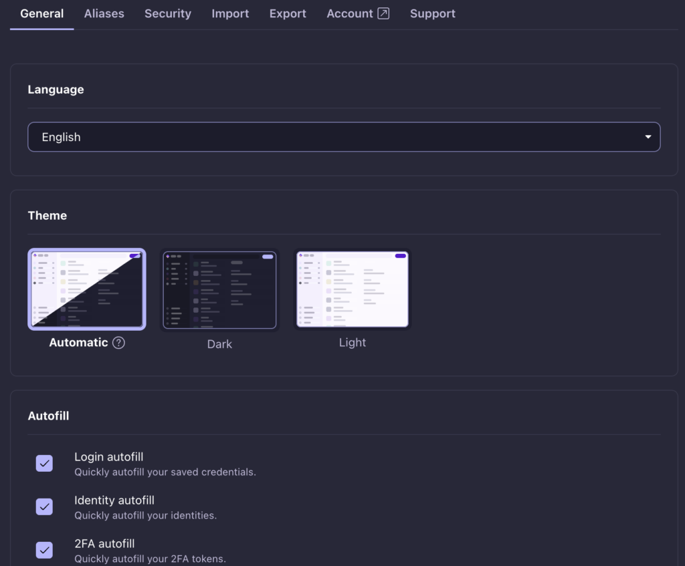The height and width of the screenshot is (566, 685).
Task: Click the Theme section heading
Action: [x=47, y=216]
